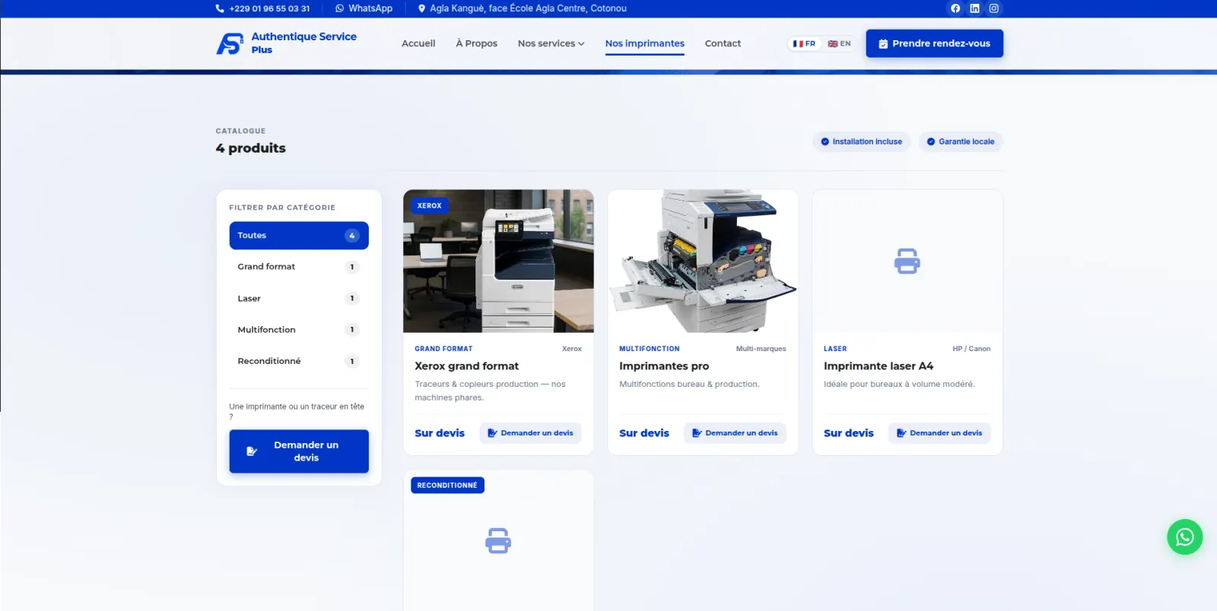
Task: Open the Instagram profile icon
Action: coord(993,8)
